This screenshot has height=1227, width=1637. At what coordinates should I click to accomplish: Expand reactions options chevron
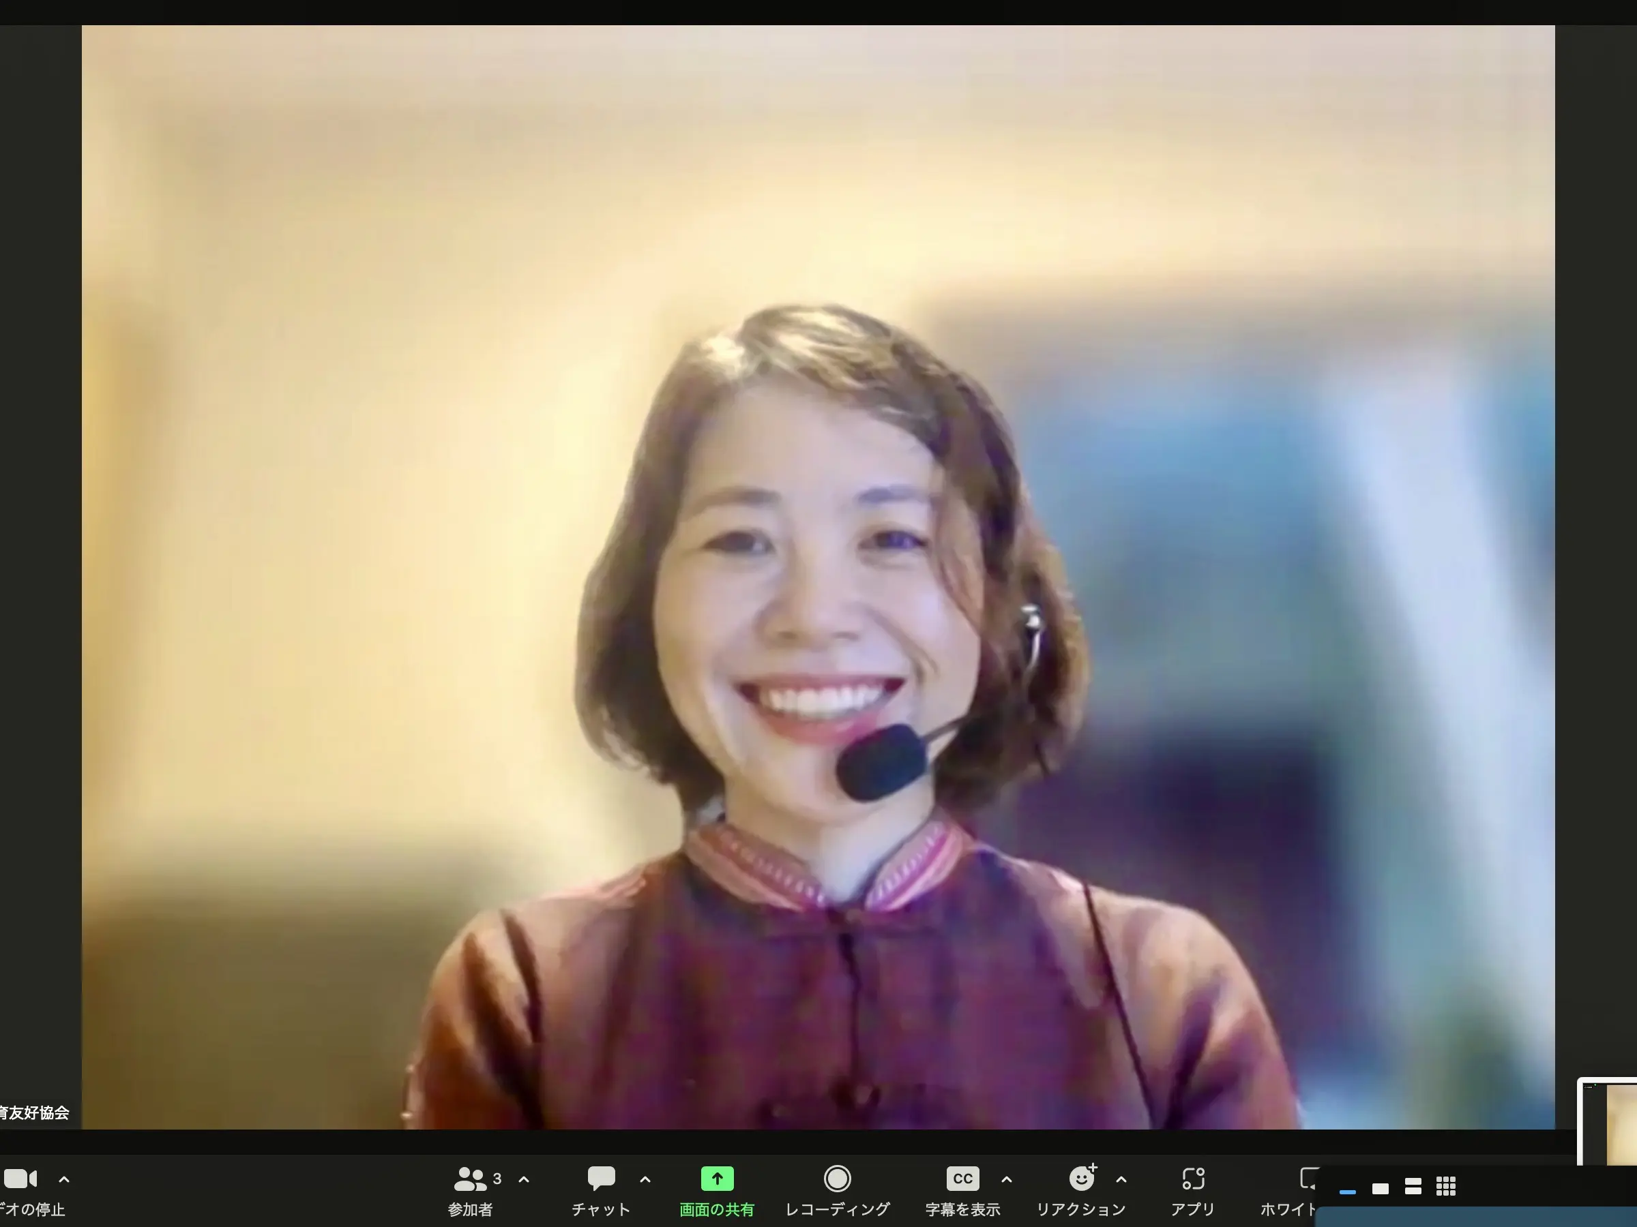coord(1121,1180)
